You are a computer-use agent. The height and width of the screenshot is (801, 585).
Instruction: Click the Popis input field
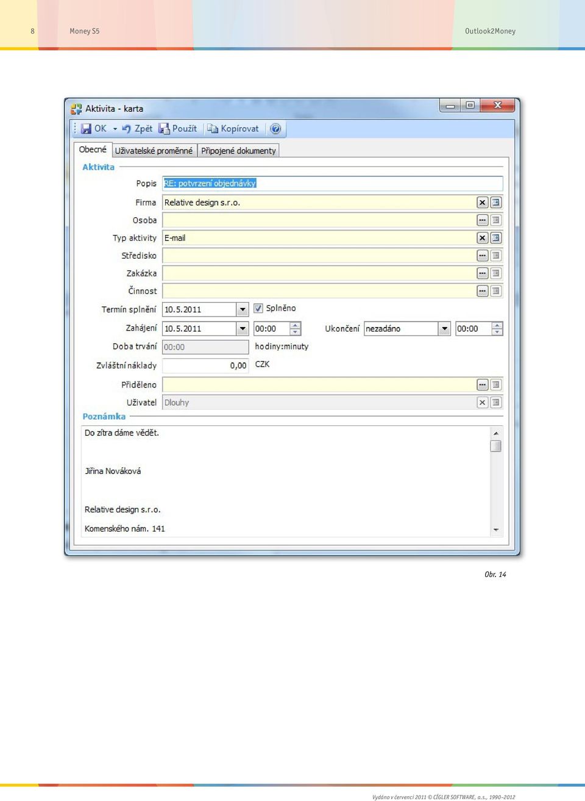(332, 183)
